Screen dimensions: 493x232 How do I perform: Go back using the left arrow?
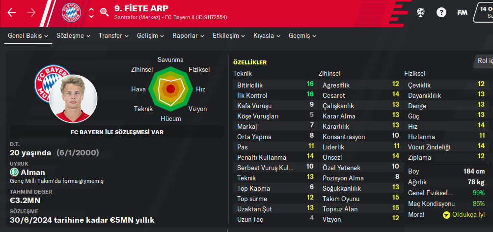12,13
